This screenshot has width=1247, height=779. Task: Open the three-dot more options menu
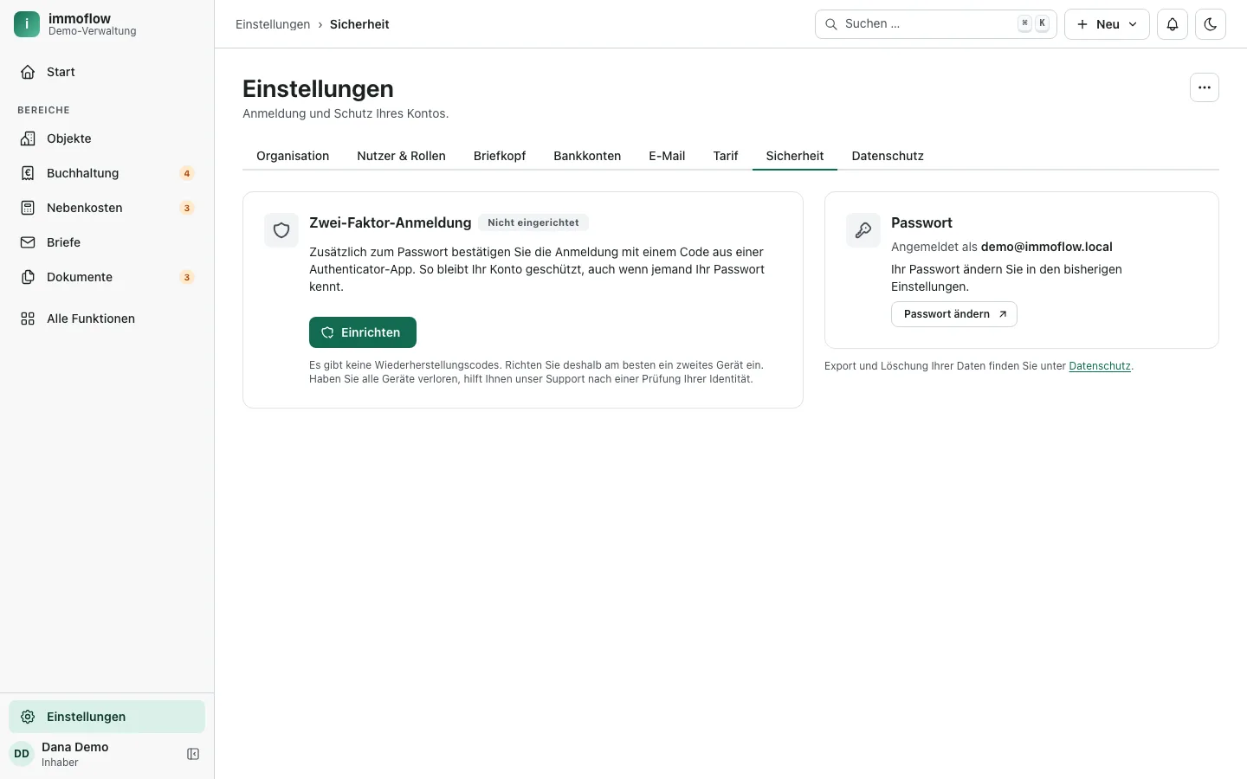pyautogui.click(x=1205, y=87)
